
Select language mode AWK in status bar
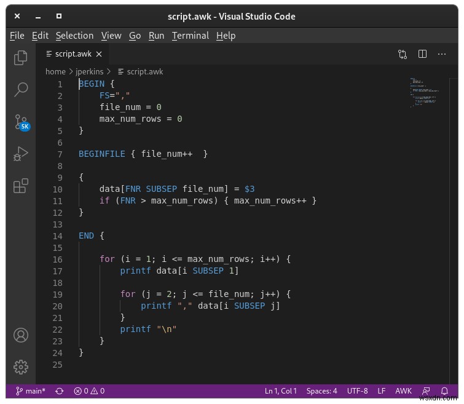(403, 391)
